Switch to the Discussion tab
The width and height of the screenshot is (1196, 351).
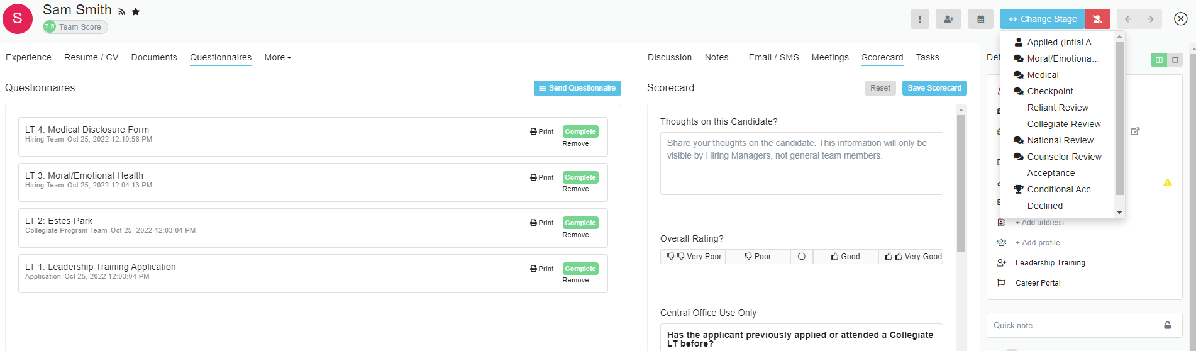[x=669, y=57]
